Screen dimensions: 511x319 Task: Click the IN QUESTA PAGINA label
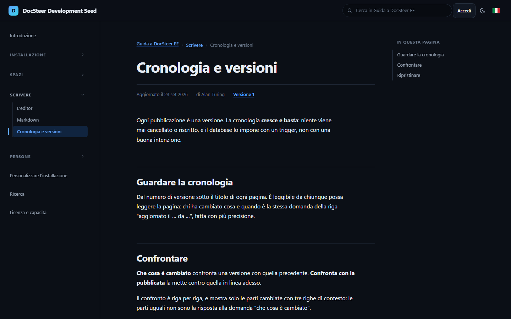click(418, 42)
